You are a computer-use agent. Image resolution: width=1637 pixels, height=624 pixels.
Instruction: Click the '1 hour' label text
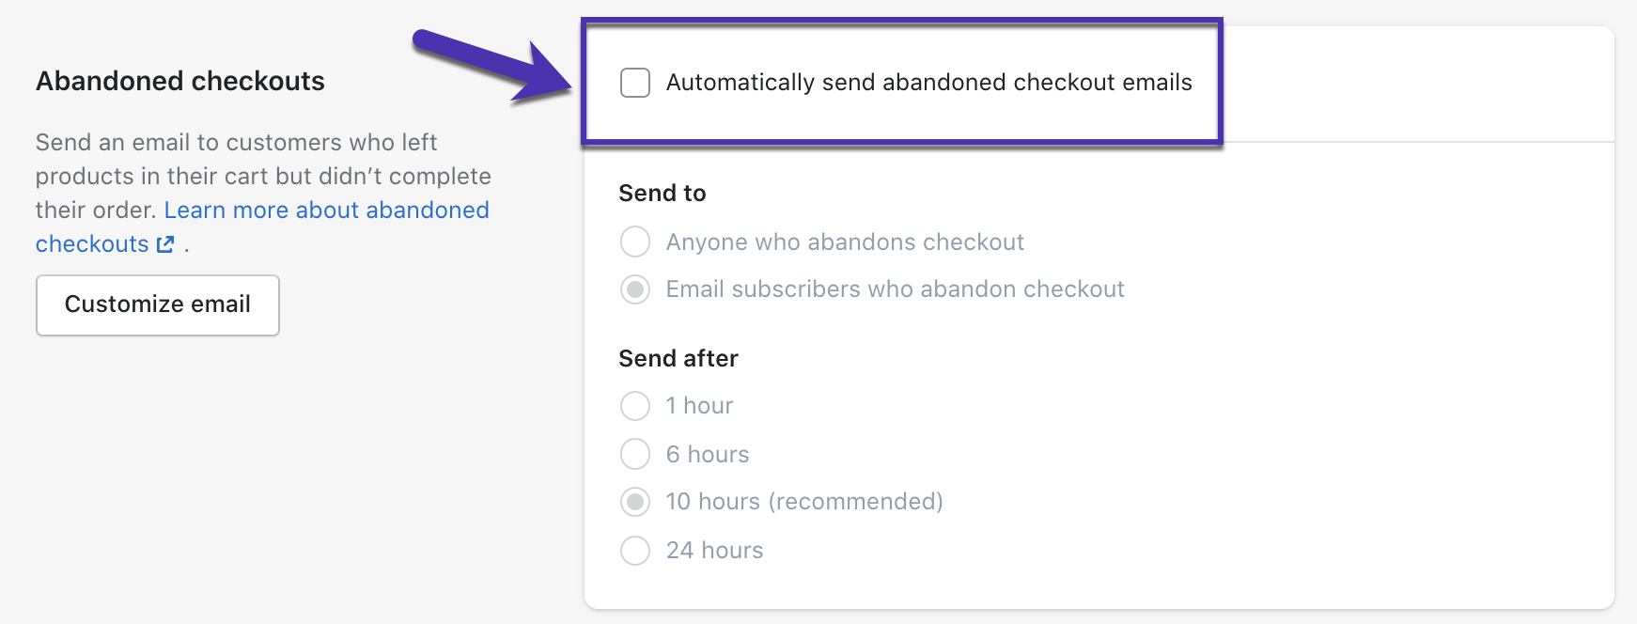click(699, 405)
